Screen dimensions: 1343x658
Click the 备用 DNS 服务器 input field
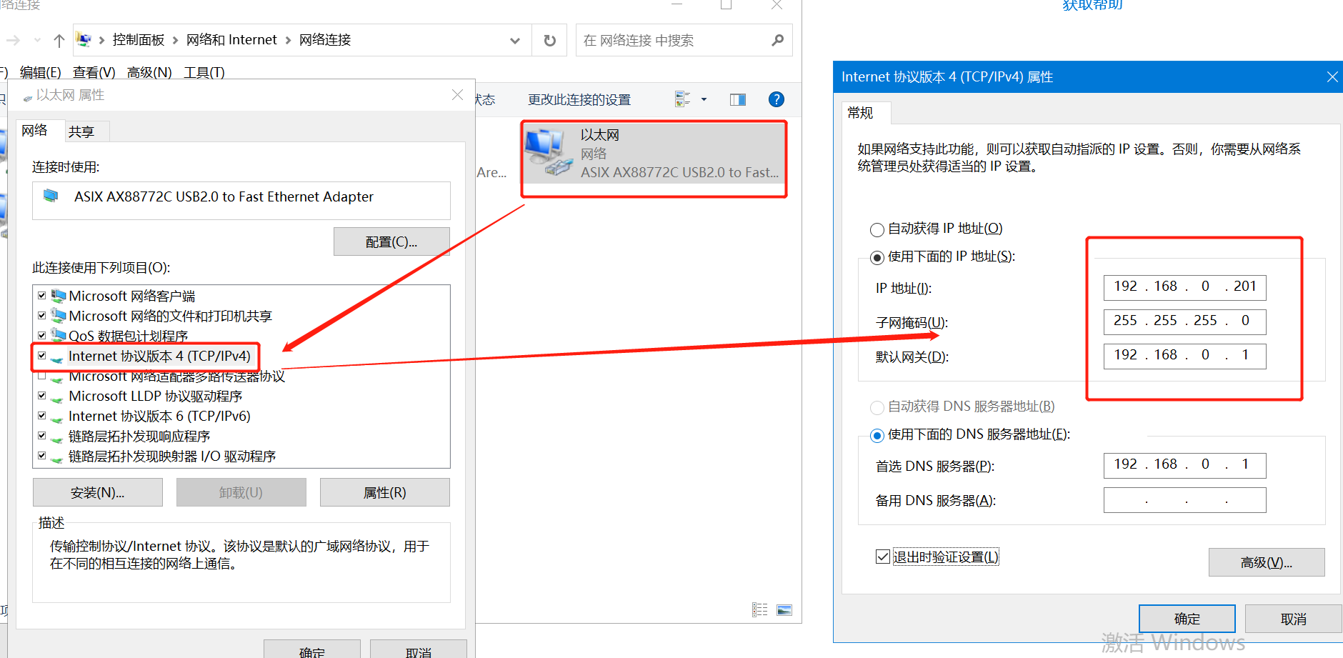(x=1184, y=500)
